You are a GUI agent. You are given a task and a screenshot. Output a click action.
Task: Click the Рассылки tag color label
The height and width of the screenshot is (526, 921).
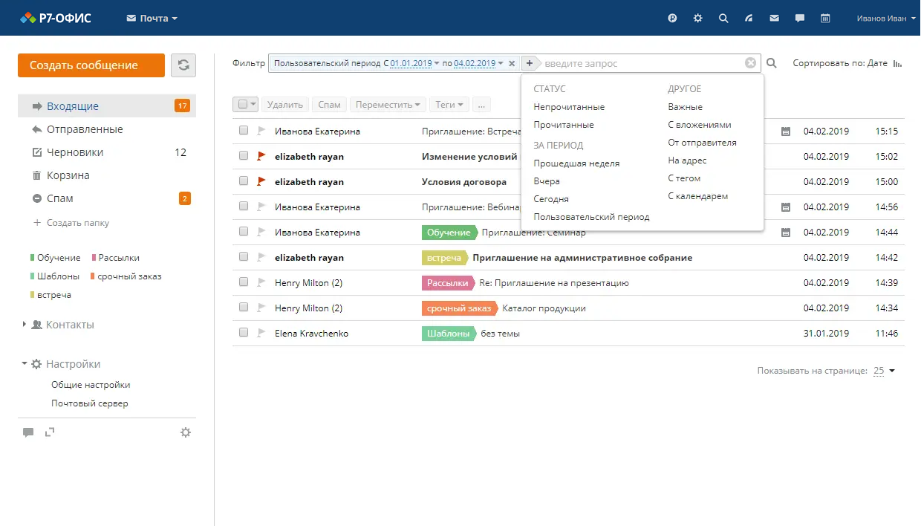(x=119, y=258)
